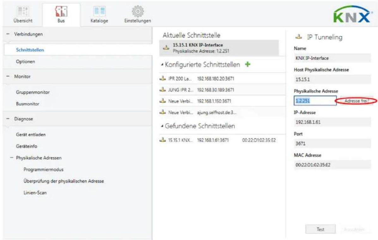Click the greyed-out Auswählen button
The height and width of the screenshot is (240, 378).
click(354, 229)
